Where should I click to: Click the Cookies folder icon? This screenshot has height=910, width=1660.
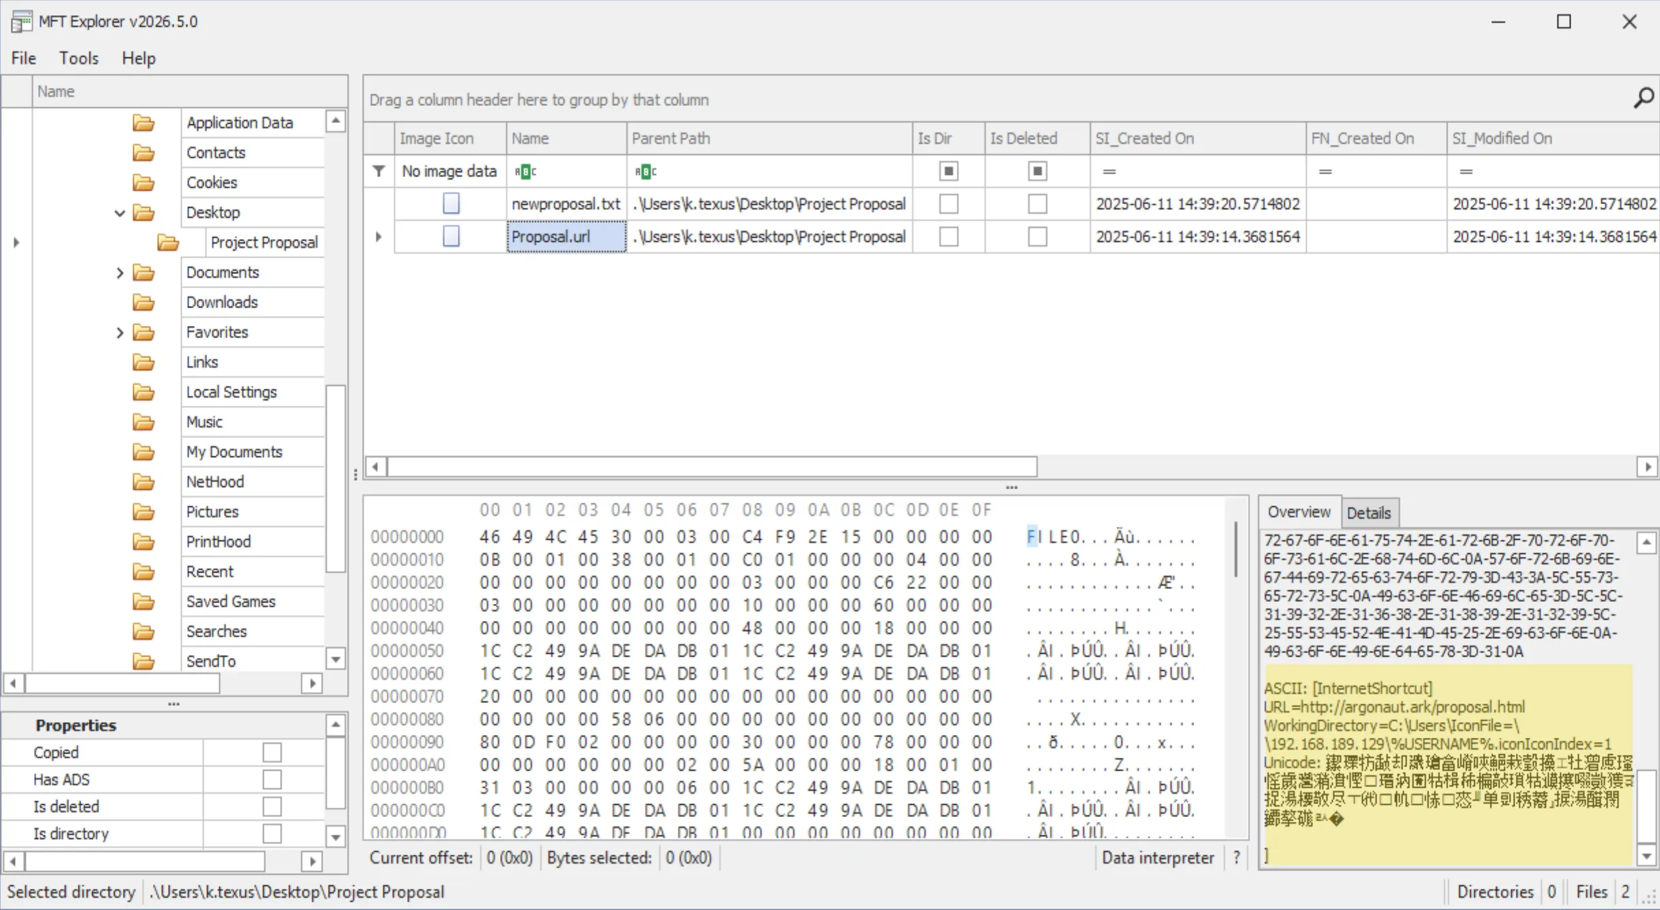[x=143, y=183]
